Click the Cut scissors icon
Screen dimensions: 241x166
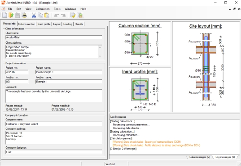[34, 15]
